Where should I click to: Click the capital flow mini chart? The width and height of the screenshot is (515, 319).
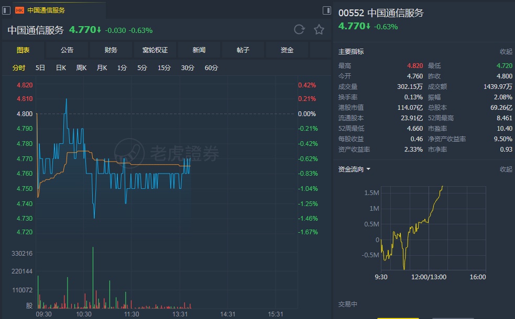coord(433,228)
